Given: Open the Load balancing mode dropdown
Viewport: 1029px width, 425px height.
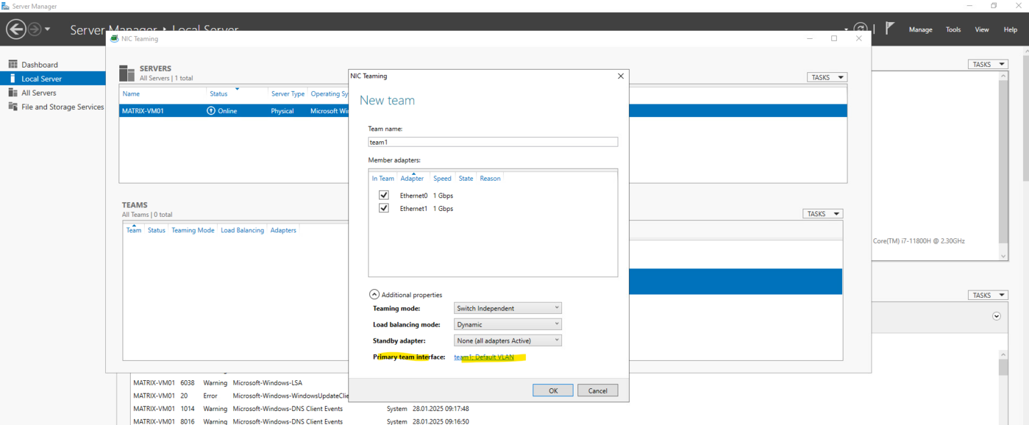Looking at the screenshot, I should [507, 324].
